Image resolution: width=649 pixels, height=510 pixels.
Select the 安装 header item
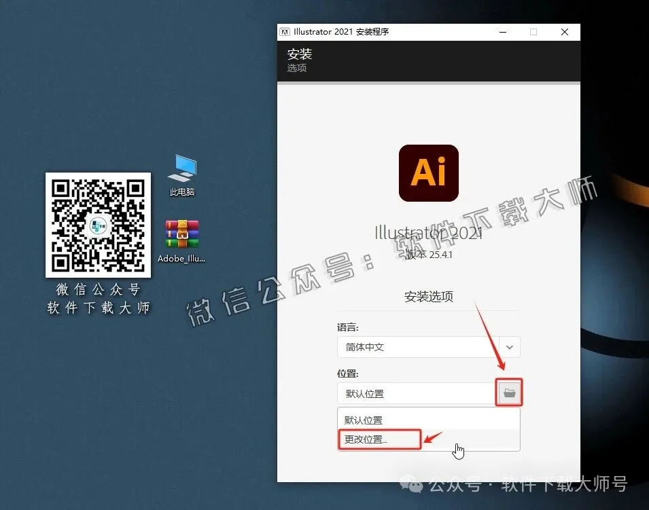point(299,54)
